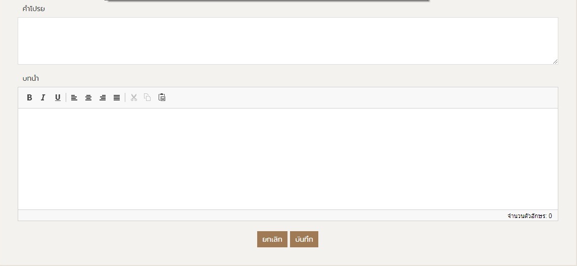The image size is (577, 266).
Task: Click the Cut scissors icon
Action: (x=134, y=97)
